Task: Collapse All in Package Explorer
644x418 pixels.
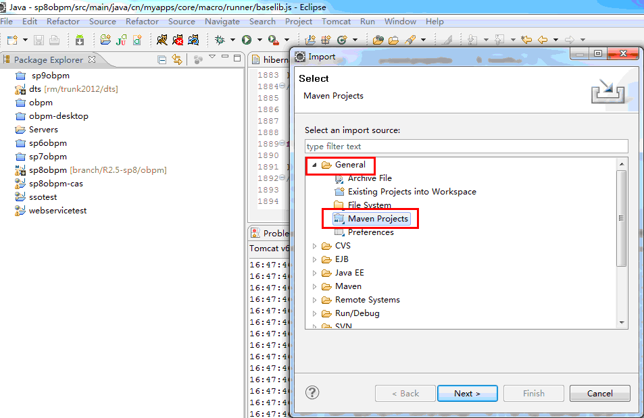Action: tap(162, 60)
